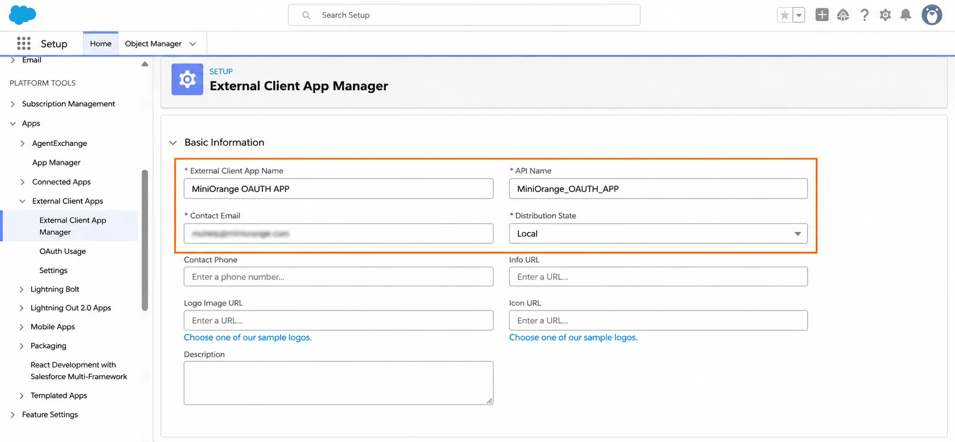Open the Distribution State dropdown
Screen dimensions: 955x442
point(658,233)
